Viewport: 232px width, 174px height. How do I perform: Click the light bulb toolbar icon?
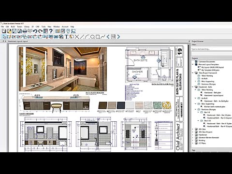point(68,31)
